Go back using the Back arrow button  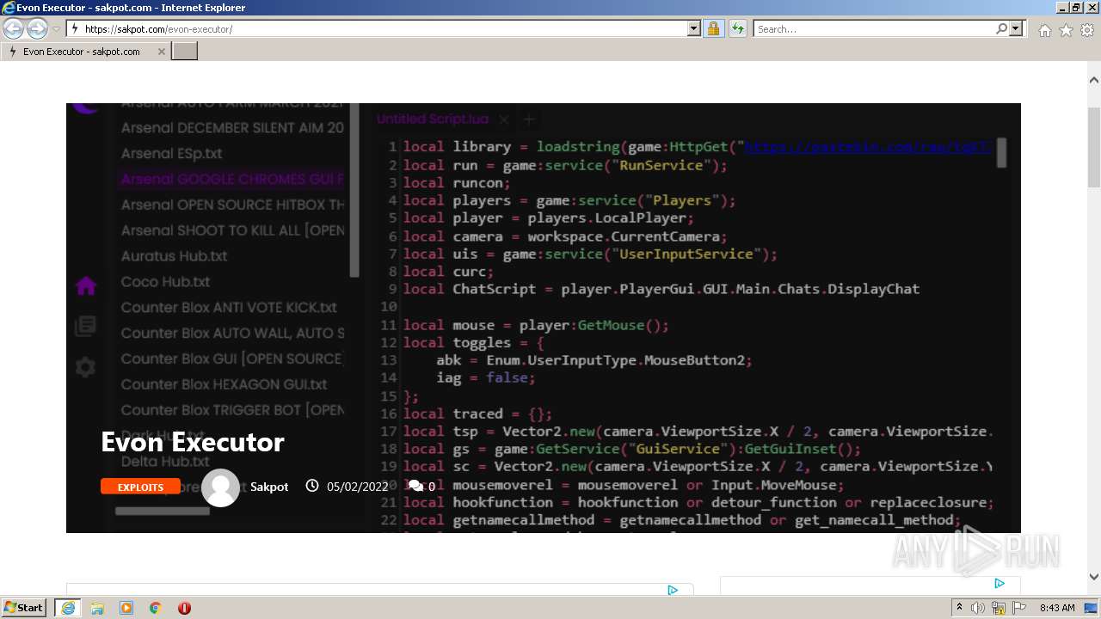14,29
